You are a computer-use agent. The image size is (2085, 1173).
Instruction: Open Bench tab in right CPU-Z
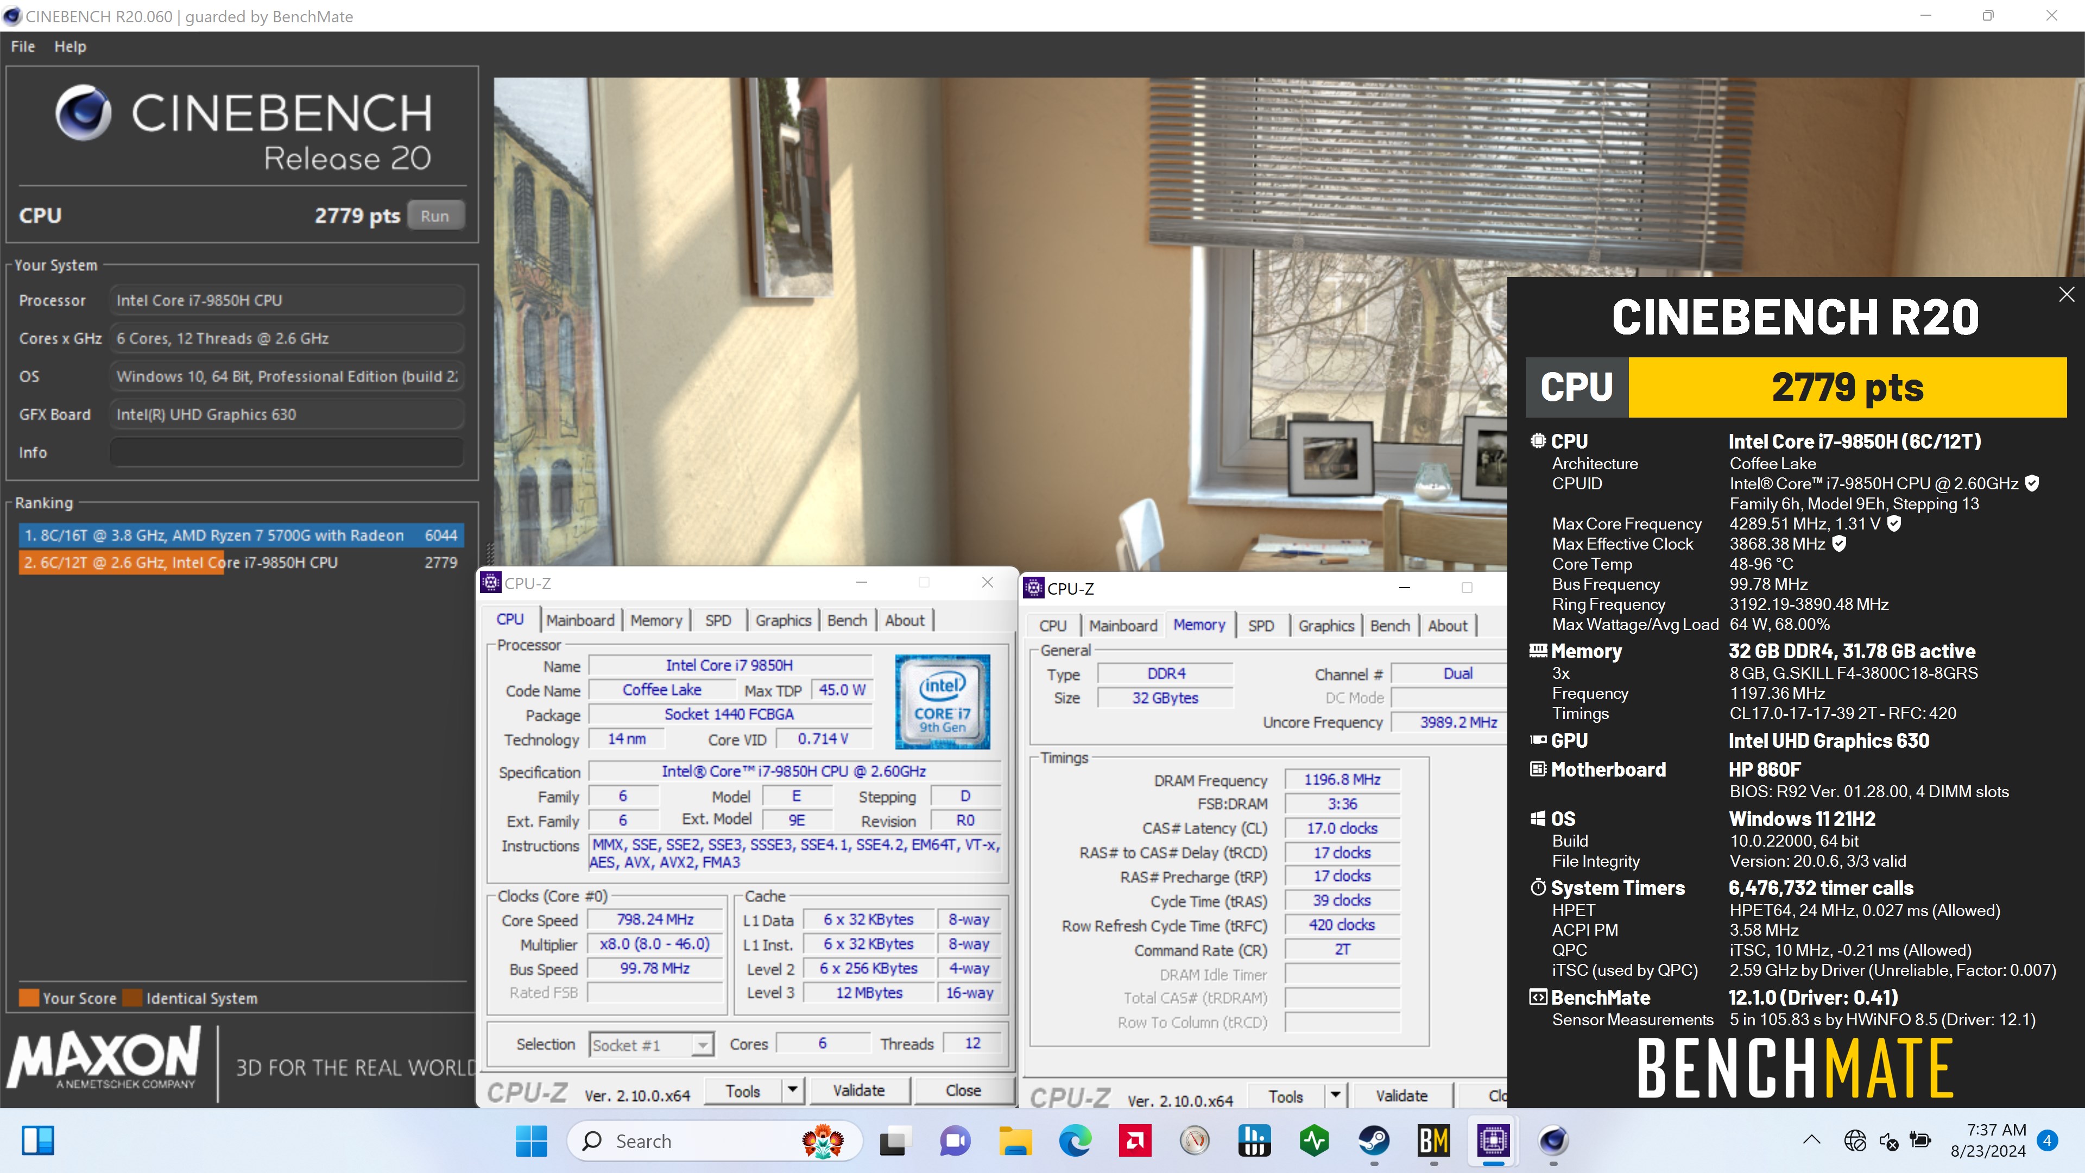[x=1391, y=626]
